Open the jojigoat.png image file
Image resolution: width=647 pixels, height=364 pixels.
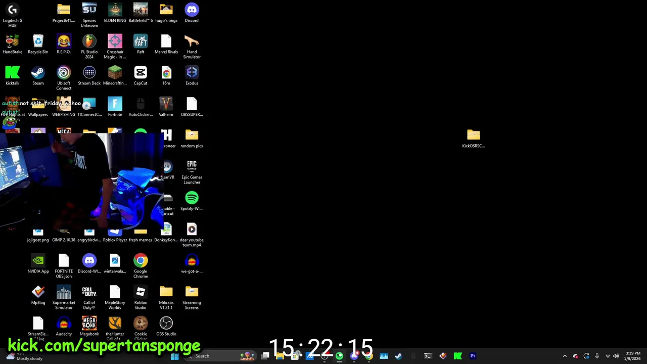click(x=38, y=236)
